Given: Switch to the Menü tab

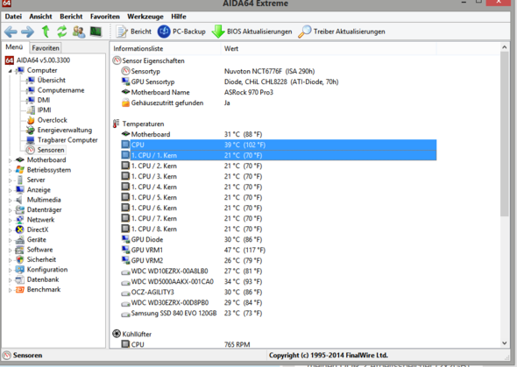Looking at the screenshot, I should [14, 47].
